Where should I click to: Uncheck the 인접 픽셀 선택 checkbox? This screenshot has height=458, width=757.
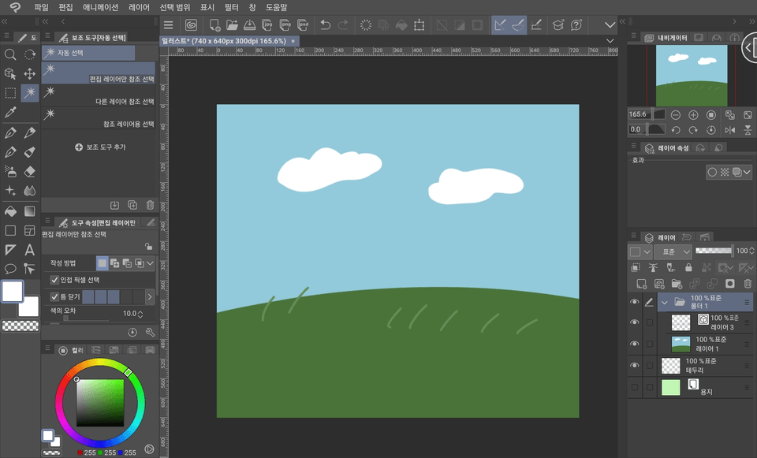[54, 280]
